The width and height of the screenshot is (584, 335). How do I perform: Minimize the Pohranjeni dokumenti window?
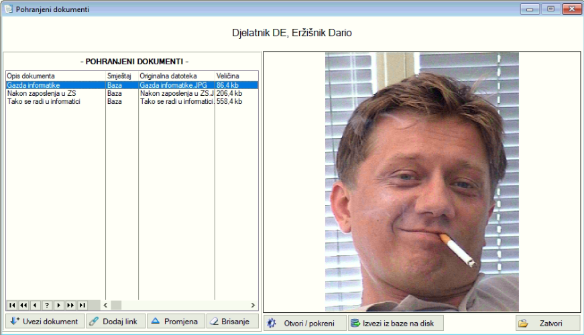[x=530, y=9]
